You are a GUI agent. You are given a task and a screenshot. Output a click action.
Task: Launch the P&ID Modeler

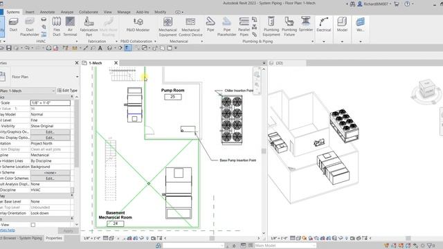138,25
